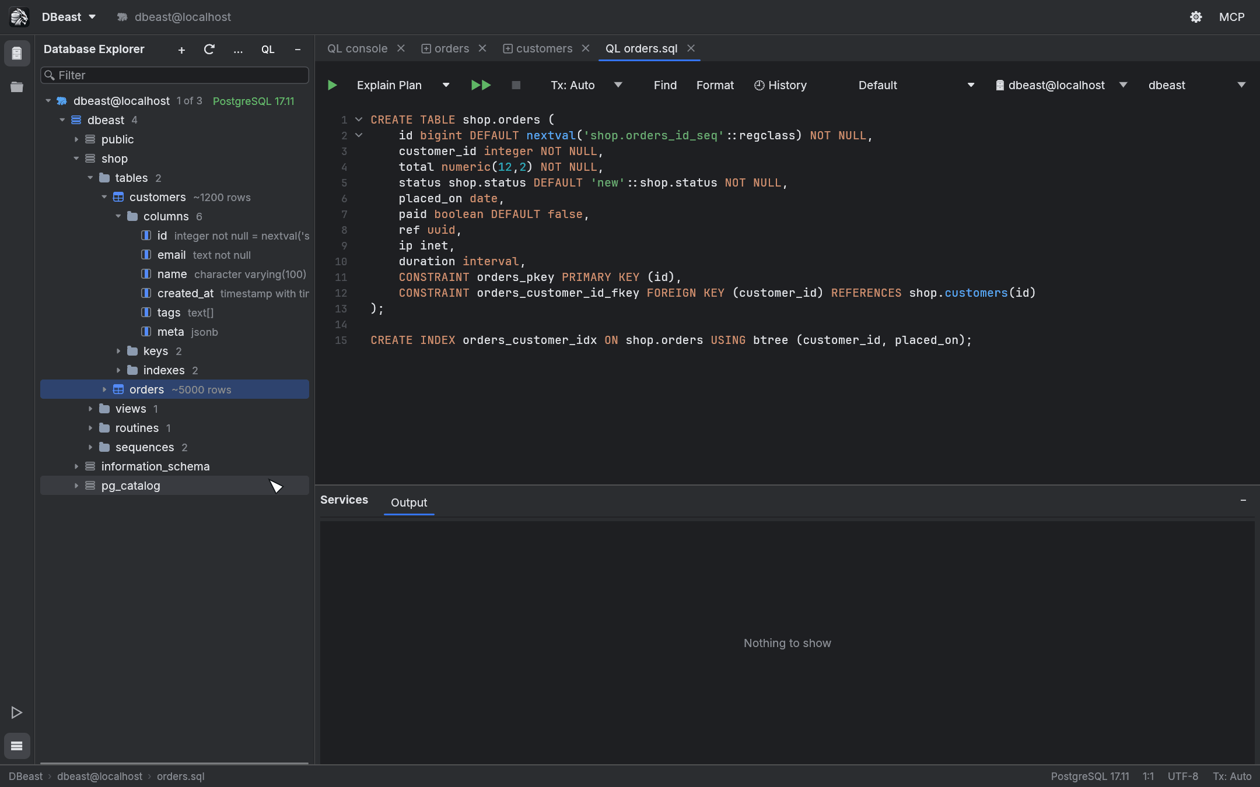
Task: Select the database sidebar icon at top left
Action: pyautogui.click(x=17, y=53)
